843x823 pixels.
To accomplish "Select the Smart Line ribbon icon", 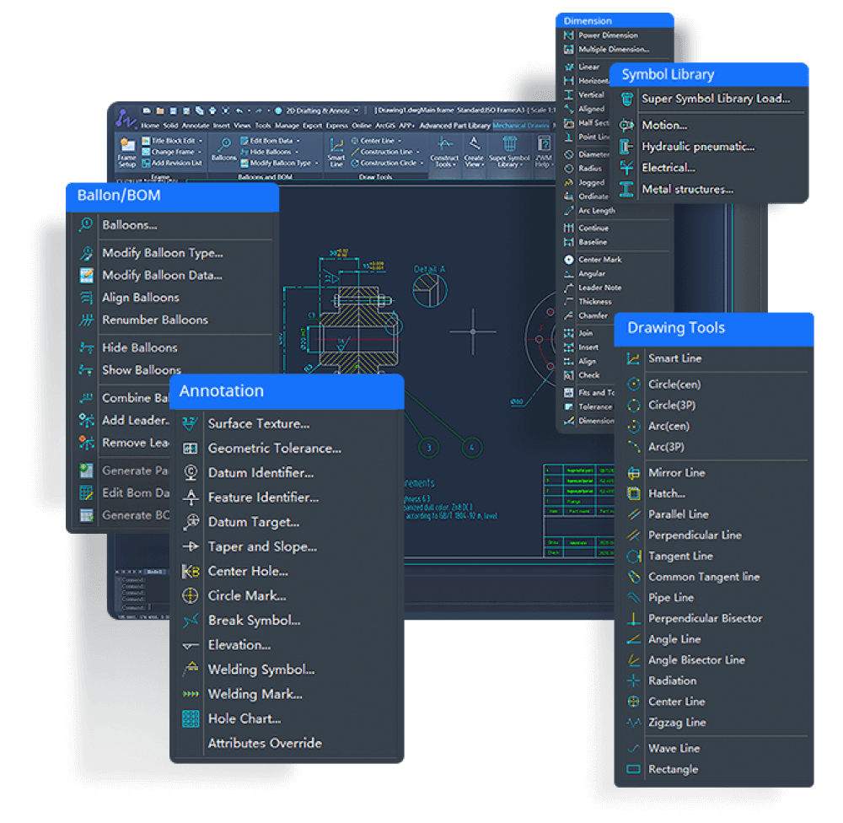I will click(336, 145).
